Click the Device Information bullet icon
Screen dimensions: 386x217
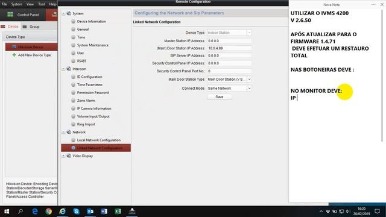click(73, 22)
